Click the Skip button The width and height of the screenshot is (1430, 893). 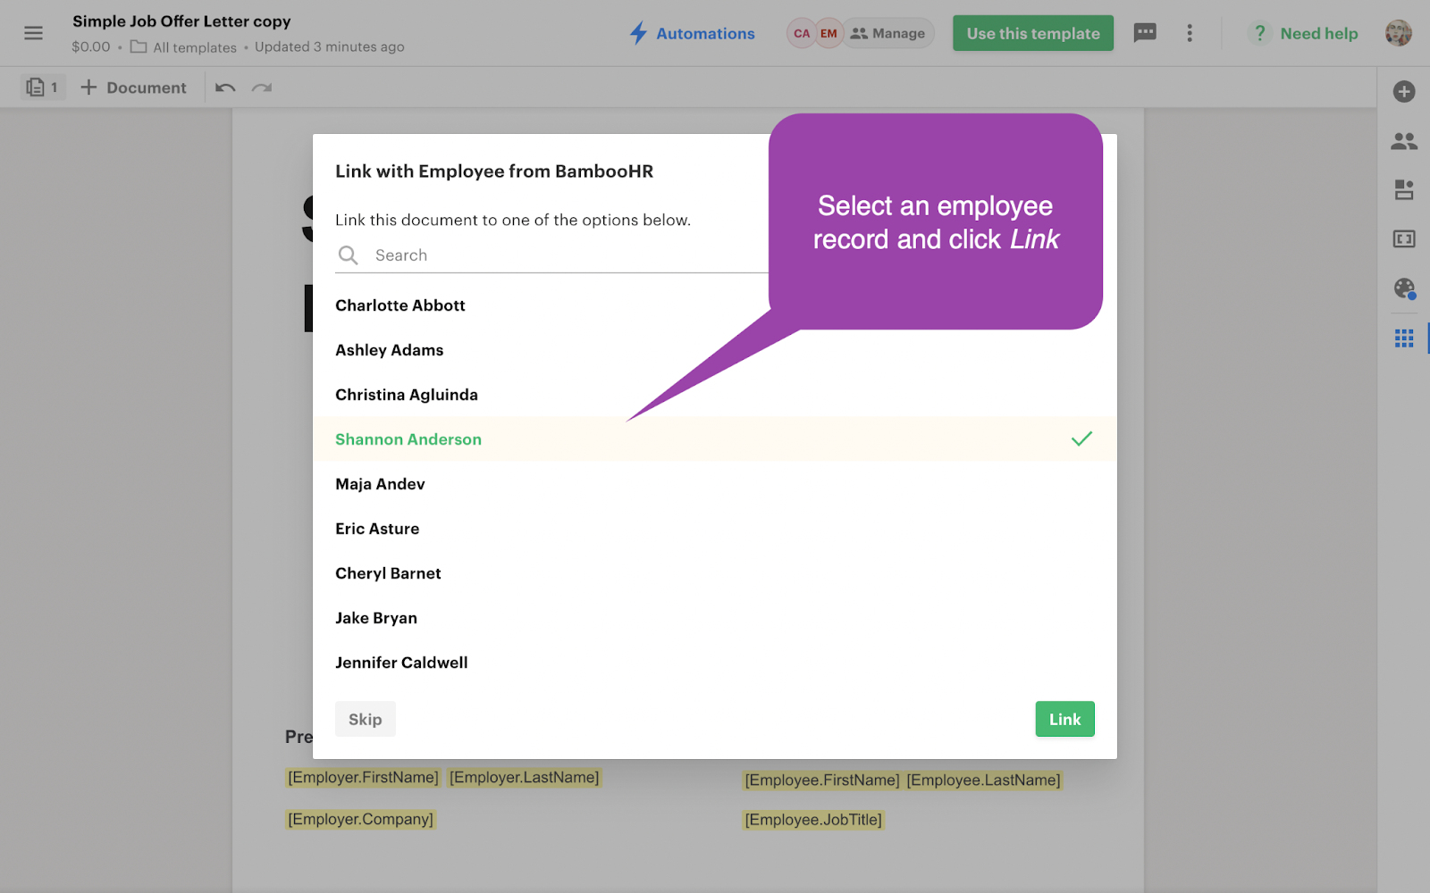[365, 719]
